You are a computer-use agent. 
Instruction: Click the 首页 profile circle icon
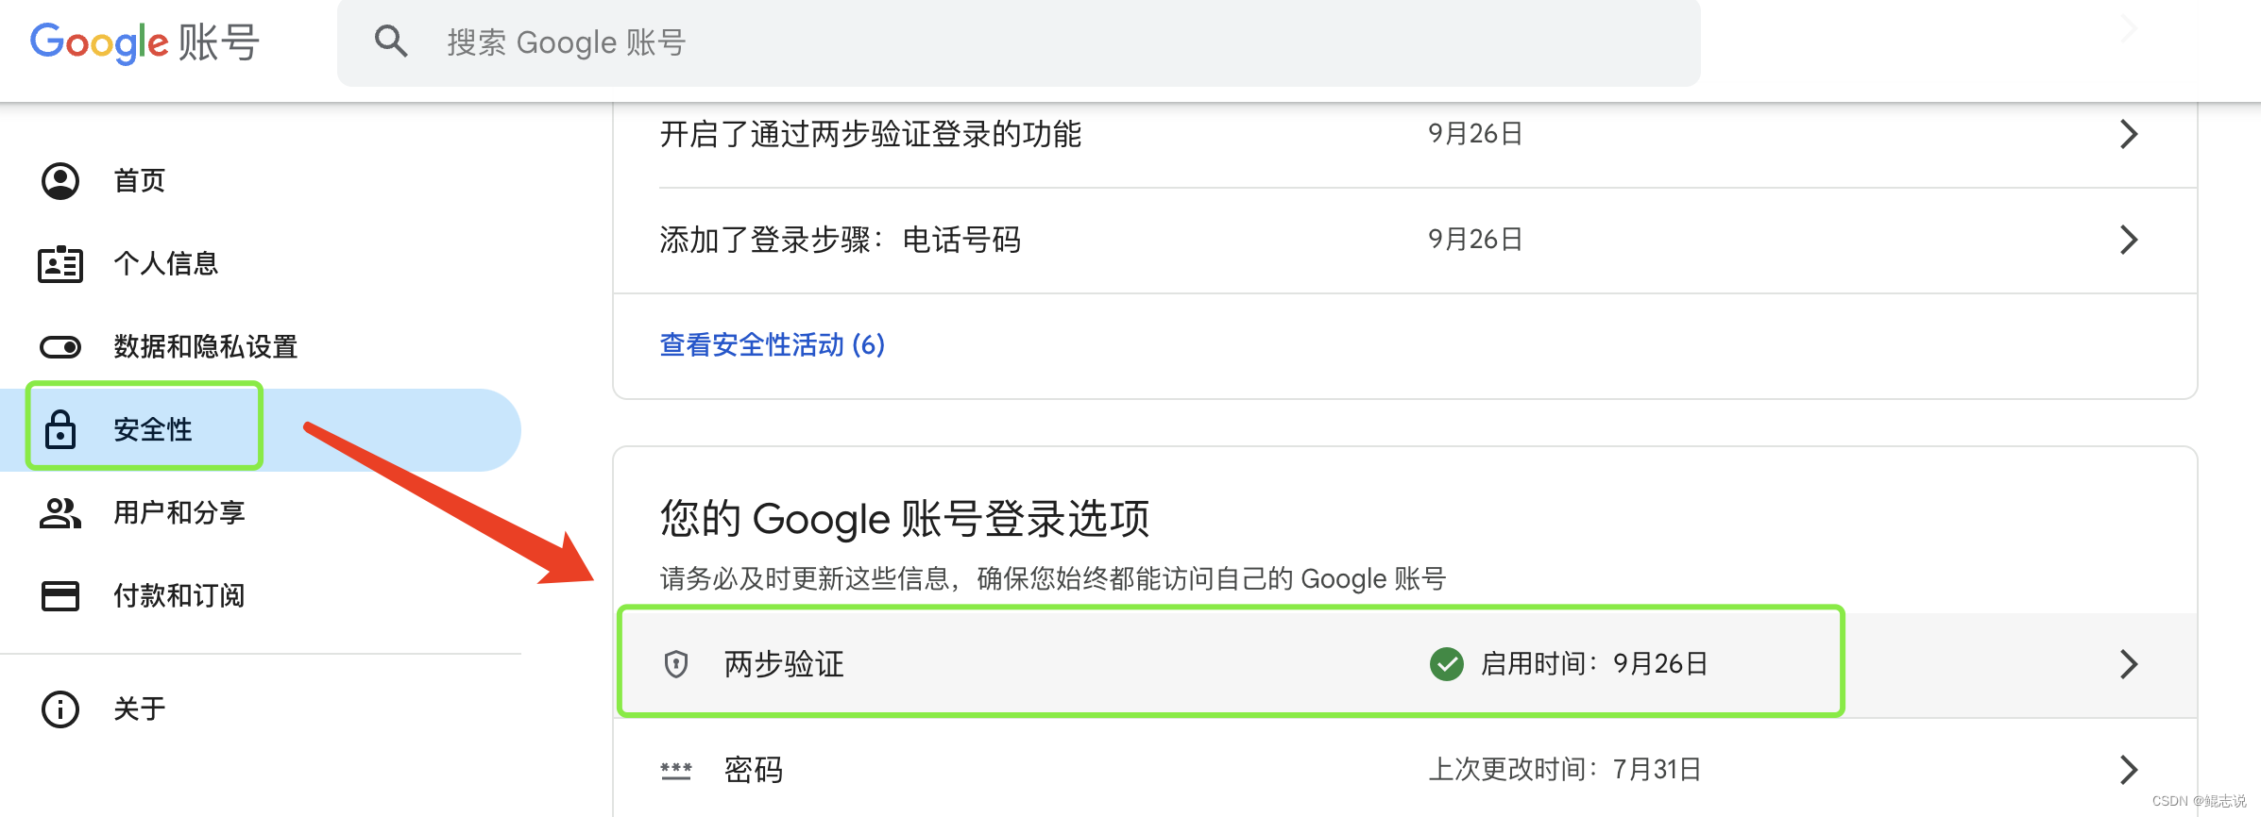60,180
